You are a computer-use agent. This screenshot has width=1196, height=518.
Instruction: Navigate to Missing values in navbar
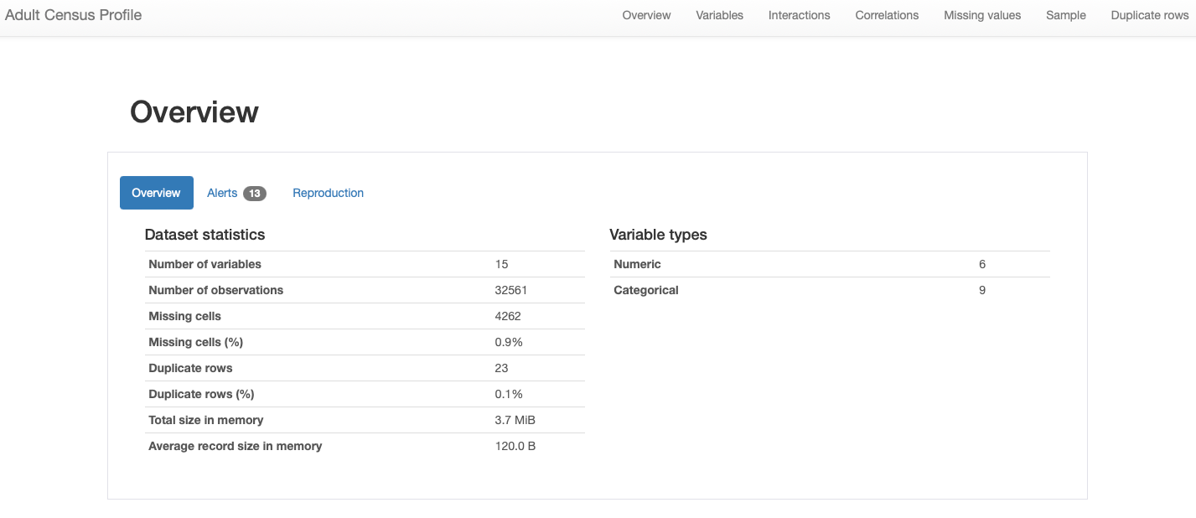tap(982, 15)
